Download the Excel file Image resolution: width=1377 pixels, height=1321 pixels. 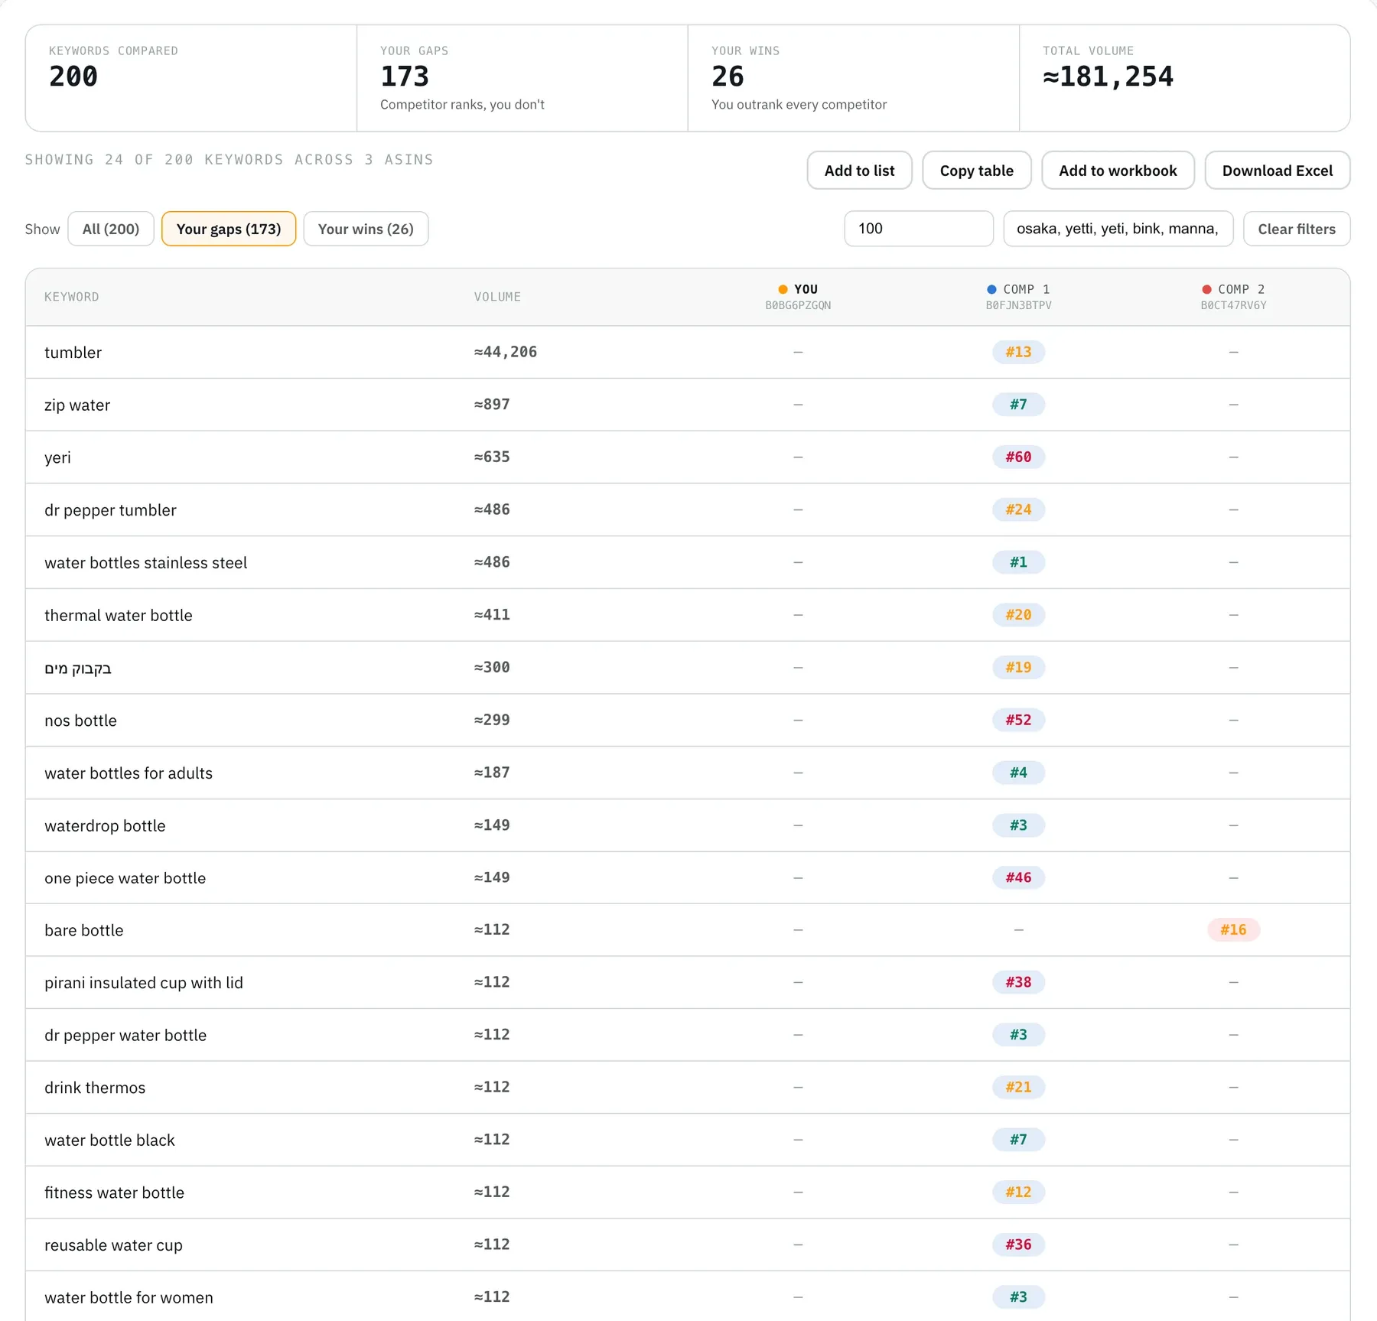[x=1277, y=171]
